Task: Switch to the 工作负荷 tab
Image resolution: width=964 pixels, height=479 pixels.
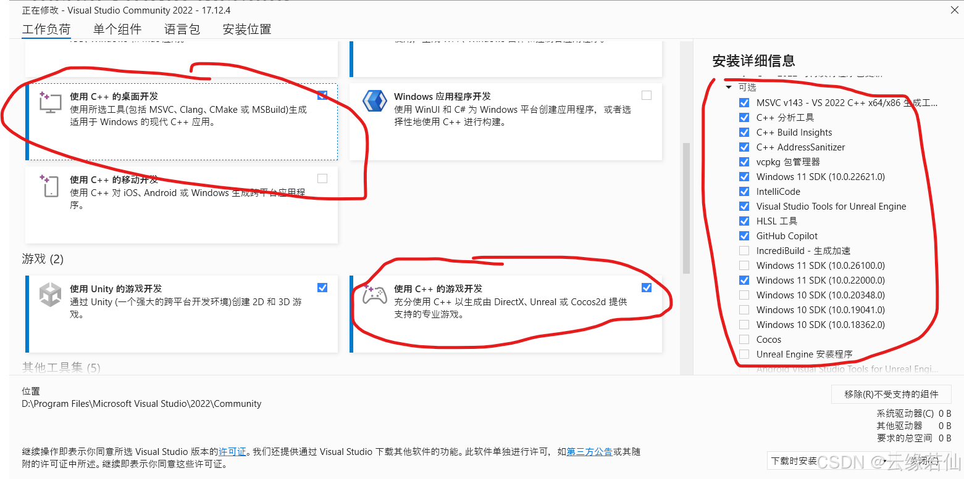Action: coord(46,29)
